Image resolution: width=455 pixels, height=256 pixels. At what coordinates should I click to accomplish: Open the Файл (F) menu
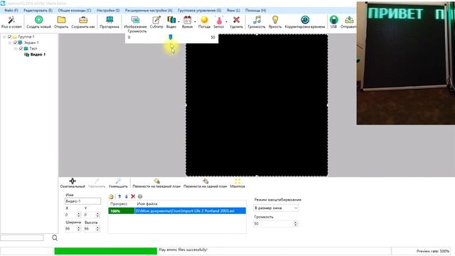point(11,10)
